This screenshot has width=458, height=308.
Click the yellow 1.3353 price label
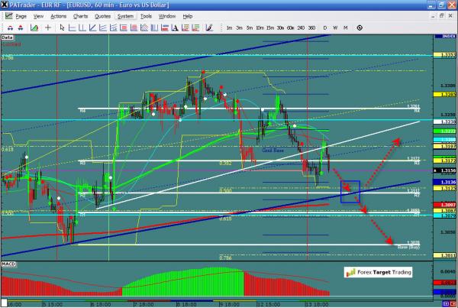[x=449, y=55]
